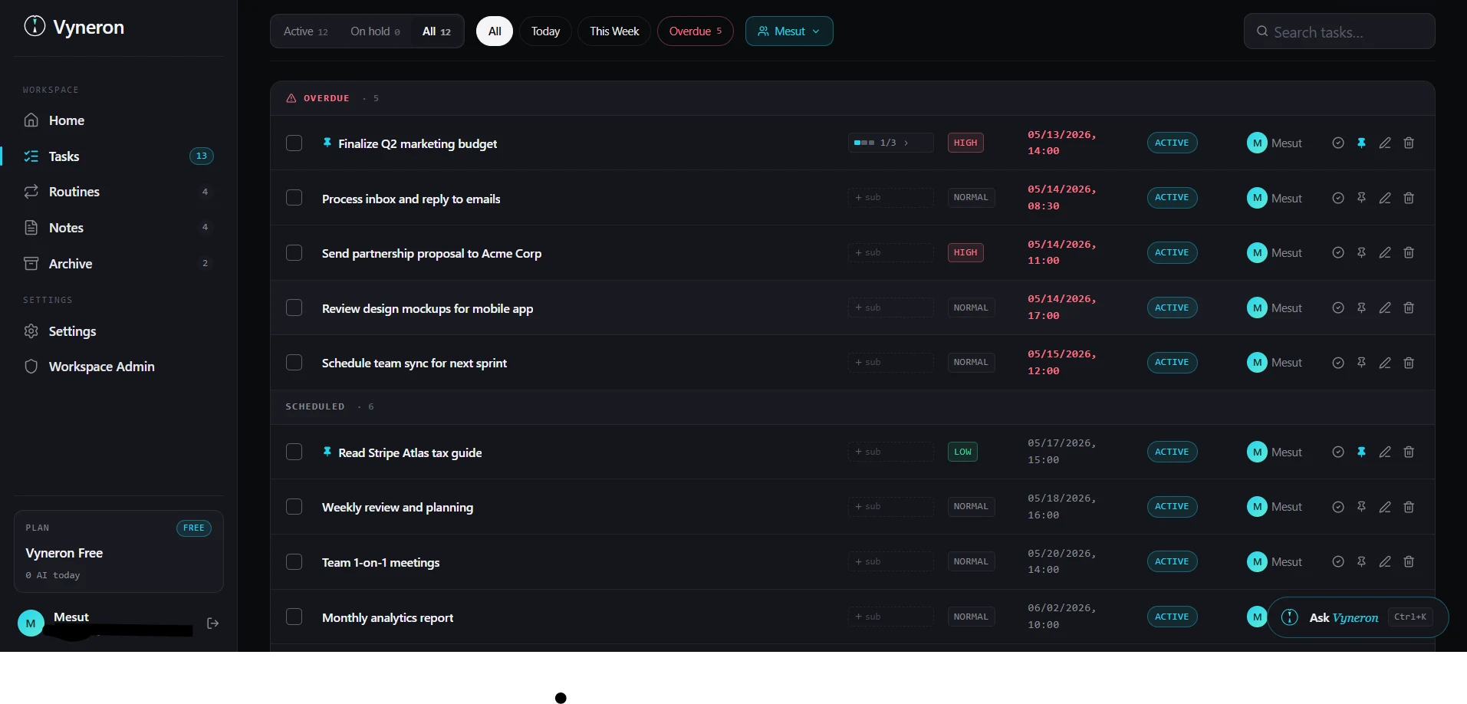Screen dimensions: 1467x704
Task: Open the Mesut assignee filter dropdown
Action: coord(789,31)
